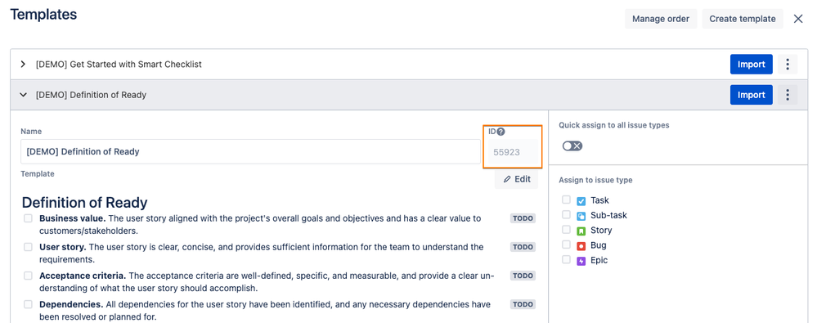Click the Templates dialog title

click(43, 15)
